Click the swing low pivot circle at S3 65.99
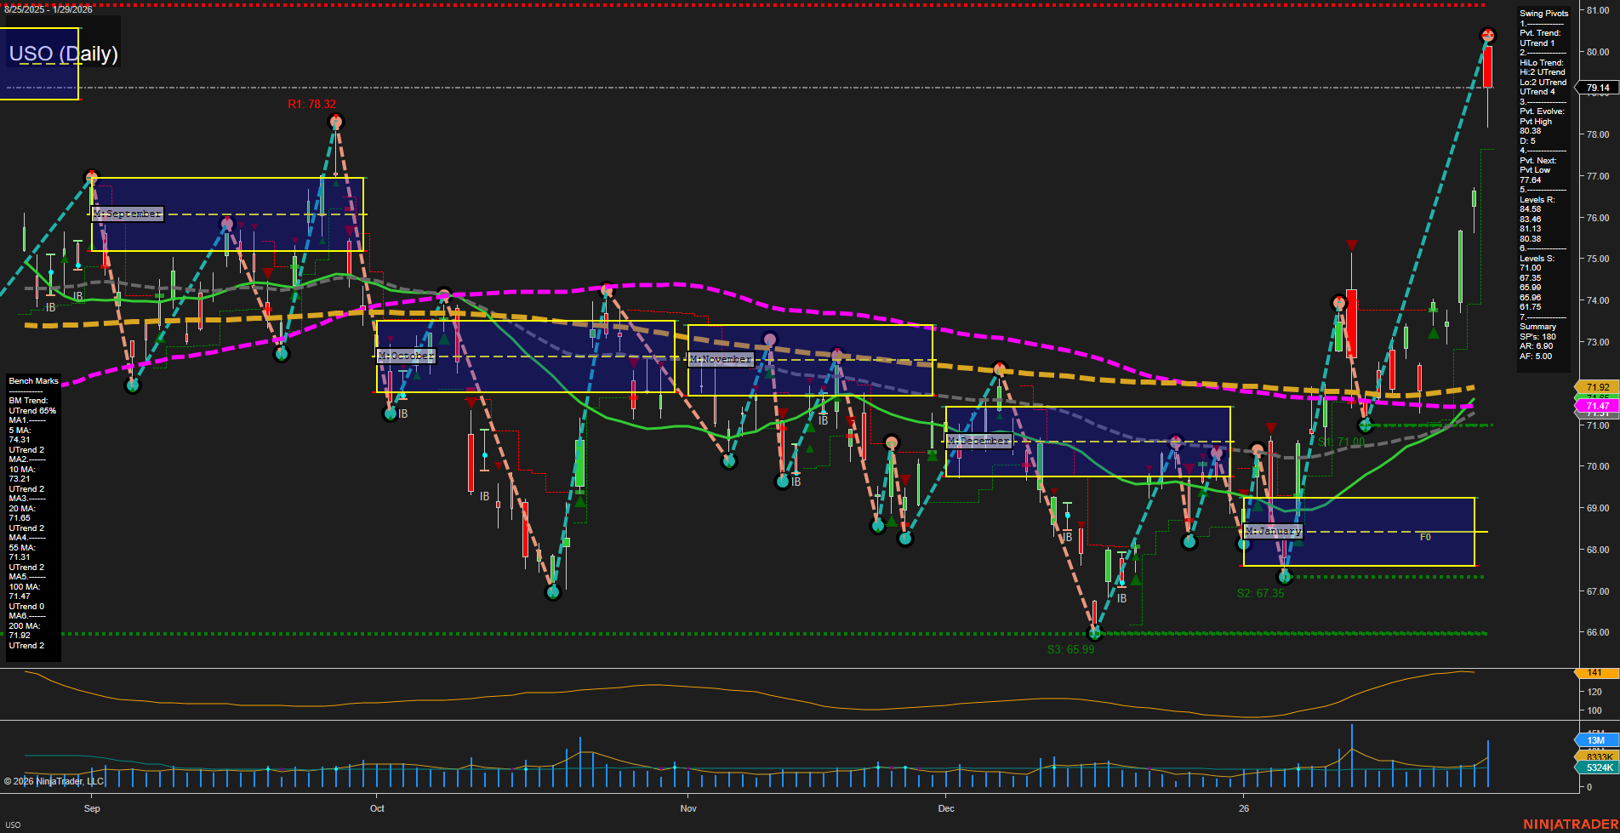1620x833 pixels. click(x=1095, y=632)
